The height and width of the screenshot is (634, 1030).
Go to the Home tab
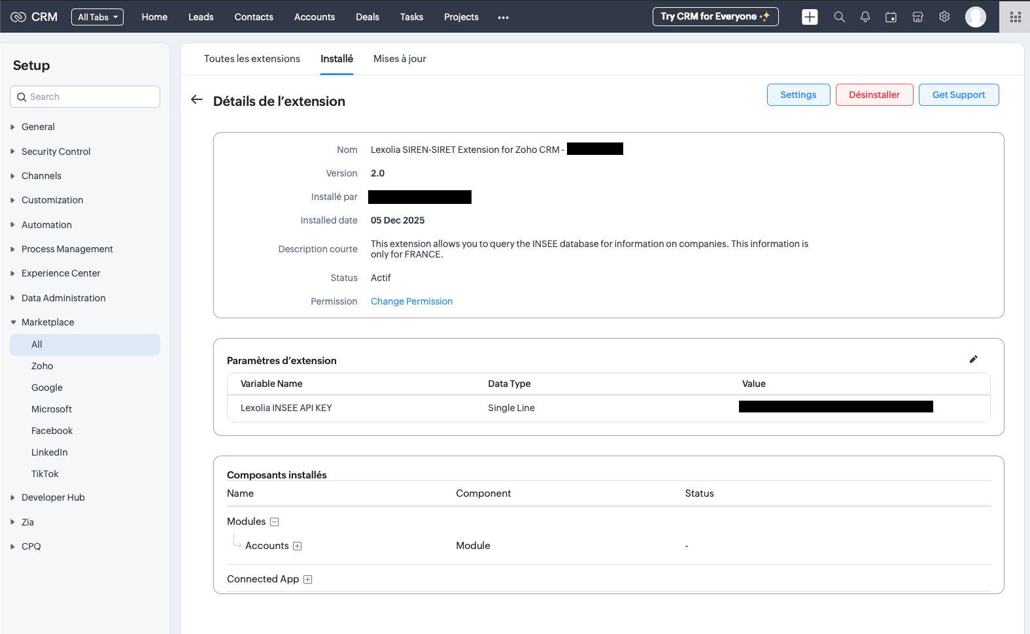(x=154, y=17)
